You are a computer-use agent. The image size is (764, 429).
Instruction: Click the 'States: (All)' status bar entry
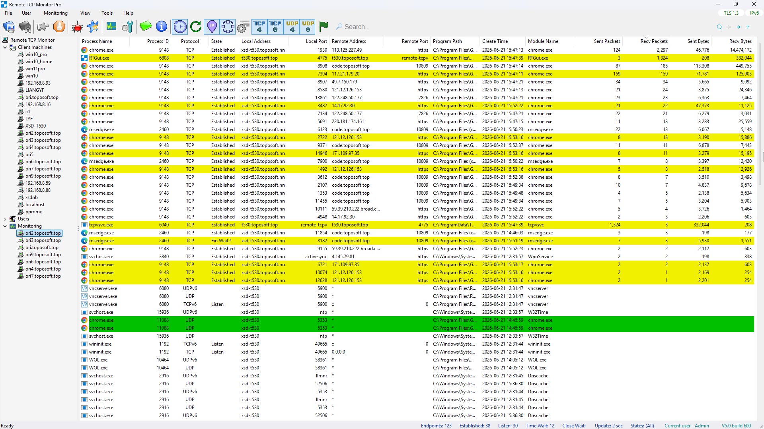click(642, 425)
